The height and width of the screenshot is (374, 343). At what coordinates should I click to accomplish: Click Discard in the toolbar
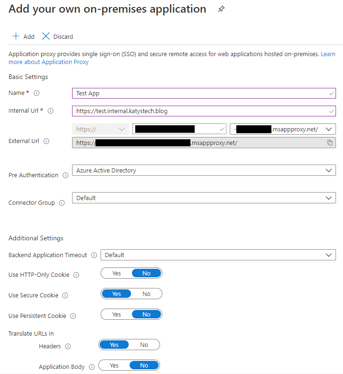click(x=58, y=36)
